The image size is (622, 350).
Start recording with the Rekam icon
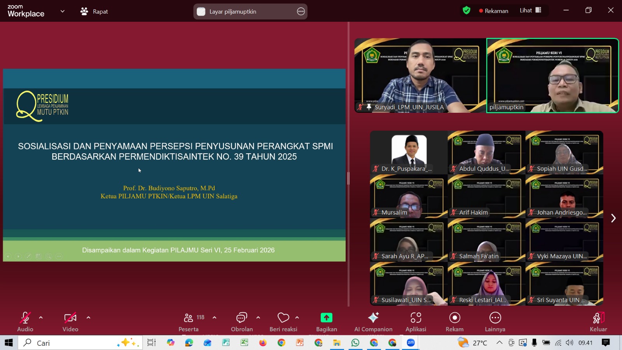tap(454, 318)
